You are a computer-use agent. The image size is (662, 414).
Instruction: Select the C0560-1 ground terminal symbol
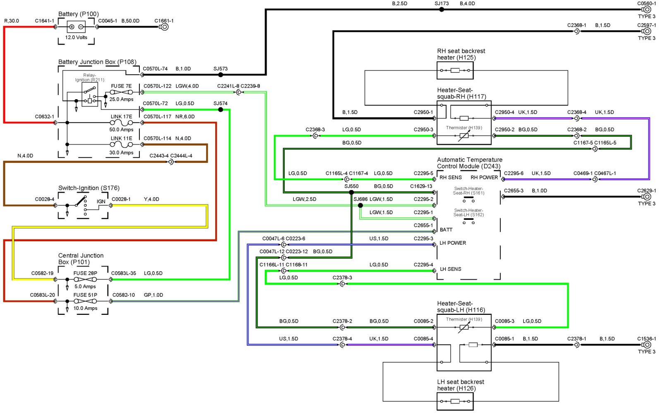pos(647,10)
